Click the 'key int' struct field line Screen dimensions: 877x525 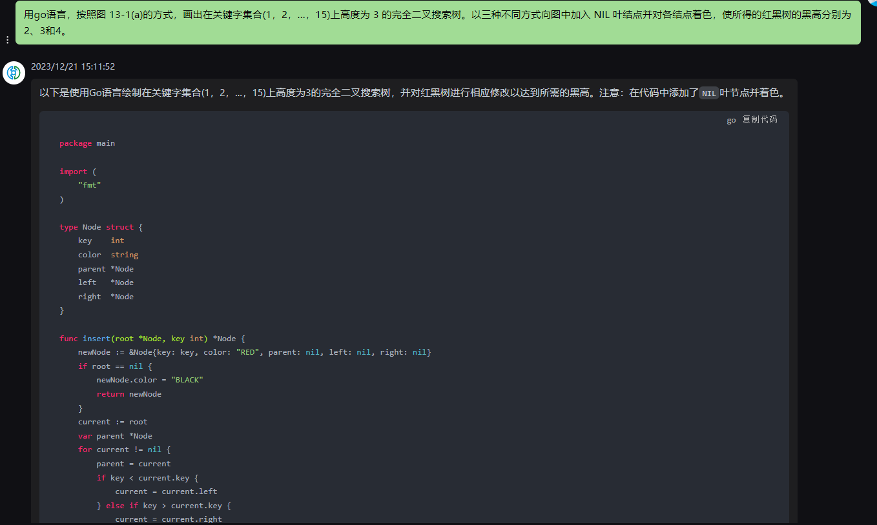101,241
